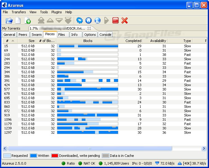Click the Fast type cell of piece 110
The width and height of the screenshot is (209, 168).
coord(187,55)
